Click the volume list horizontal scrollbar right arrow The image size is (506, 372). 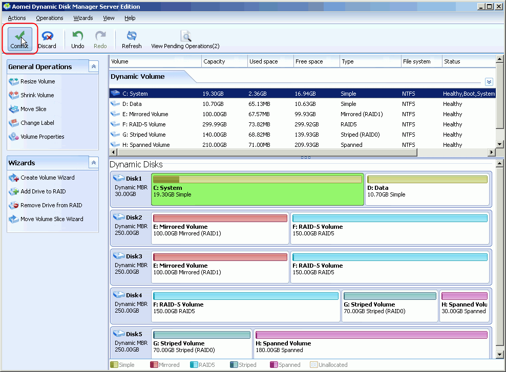492,152
